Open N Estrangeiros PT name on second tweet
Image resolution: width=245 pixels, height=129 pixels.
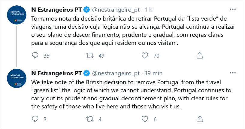pyautogui.click(x=56, y=73)
